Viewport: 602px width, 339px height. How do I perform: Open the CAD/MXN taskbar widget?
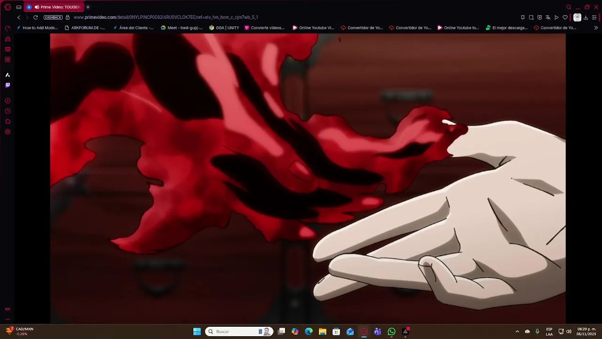tap(20, 331)
